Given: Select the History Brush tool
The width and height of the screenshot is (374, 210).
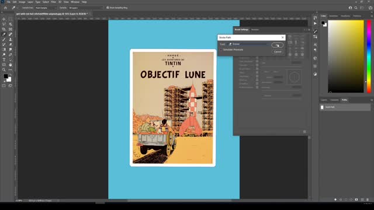Looking at the screenshot, I should pyautogui.click(x=4, y=44).
